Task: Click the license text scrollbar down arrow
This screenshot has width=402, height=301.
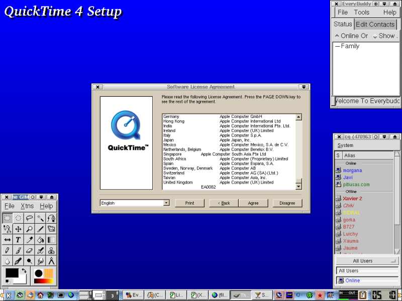Action: pos(298,186)
